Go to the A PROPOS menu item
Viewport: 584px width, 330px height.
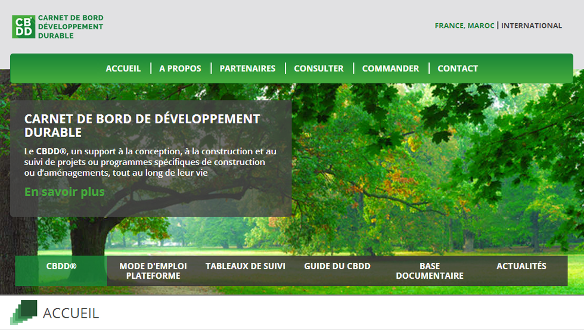pos(180,69)
